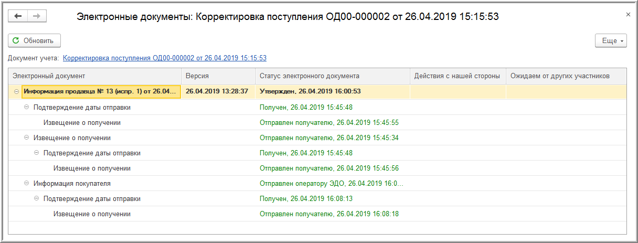
Task: Select the Информация продавца № 13 row
Action: click(x=101, y=92)
